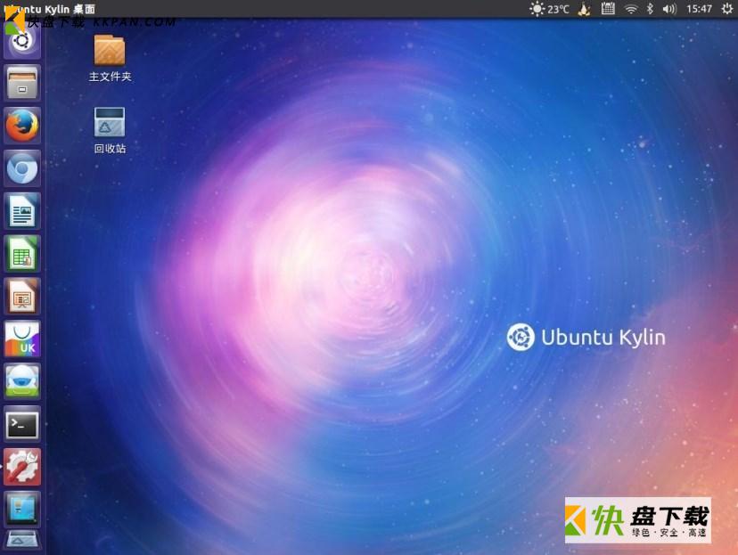Launch Chromium browser from launcher
738x555 pixels.
click(x=22, y=168)
